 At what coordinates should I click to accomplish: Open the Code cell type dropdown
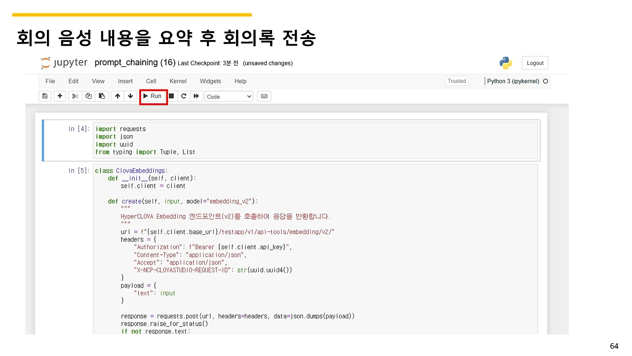point(229,97)
